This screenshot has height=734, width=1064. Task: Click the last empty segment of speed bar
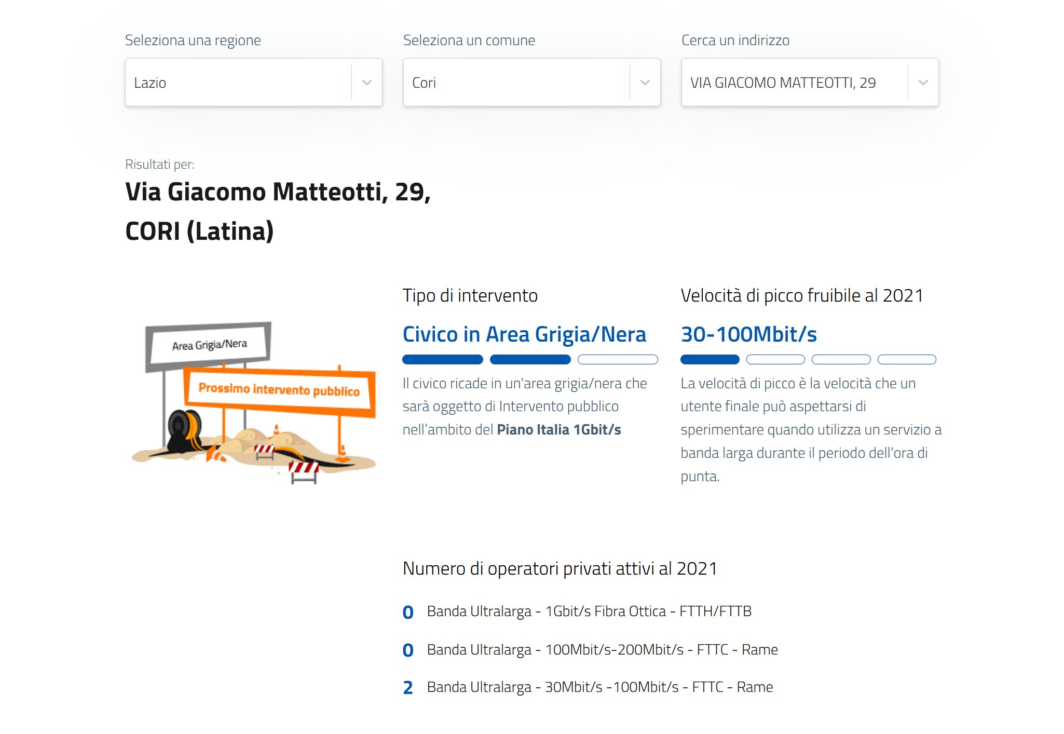click(x=906, y=359)
